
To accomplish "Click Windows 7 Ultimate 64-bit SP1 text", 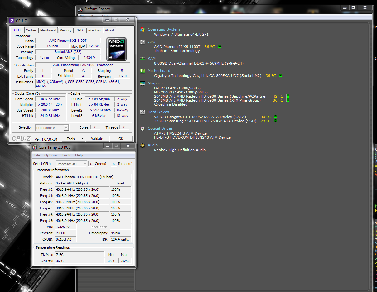I will [181, 34].
